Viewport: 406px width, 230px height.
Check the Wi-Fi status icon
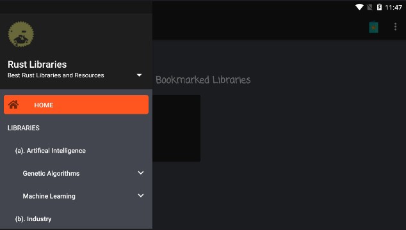pyautogui.click(x=359, y=7)
